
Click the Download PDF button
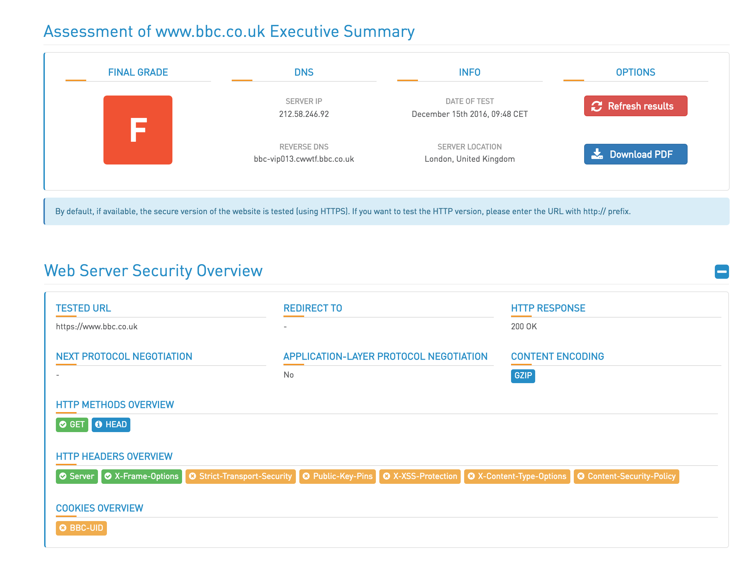(636, 154)
